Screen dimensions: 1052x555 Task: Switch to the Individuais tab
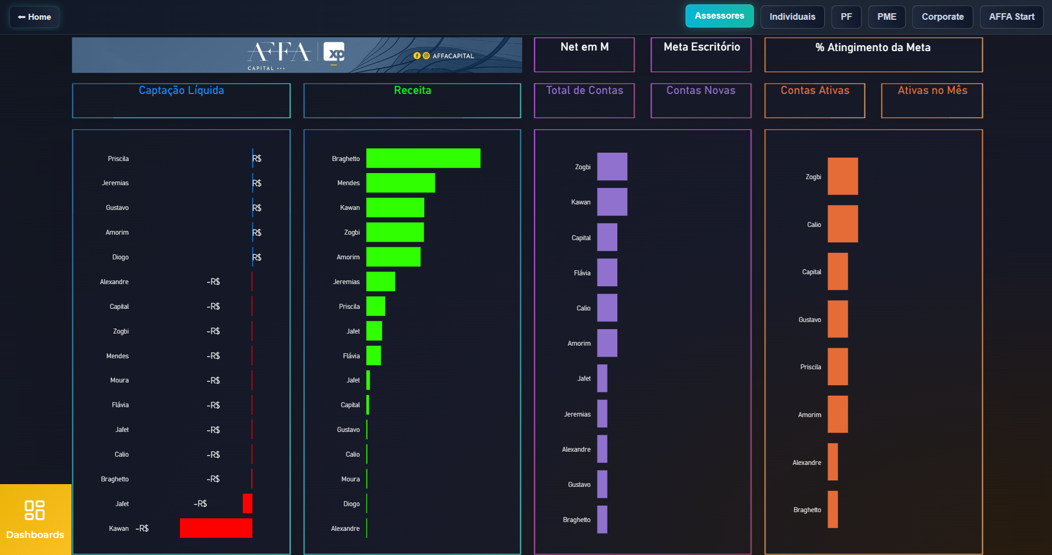click(x=792, y=17)
